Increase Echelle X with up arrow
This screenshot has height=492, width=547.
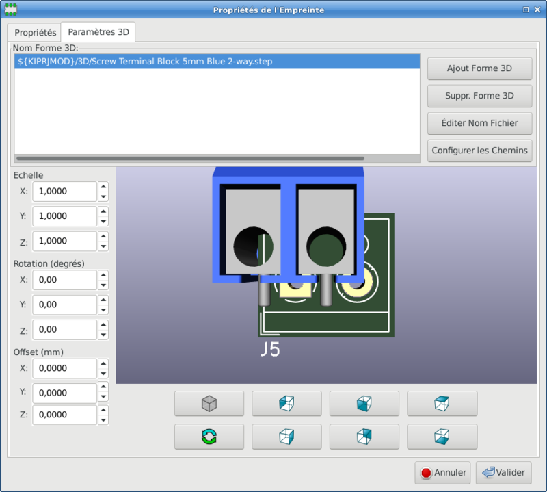(x=103, y=186)
